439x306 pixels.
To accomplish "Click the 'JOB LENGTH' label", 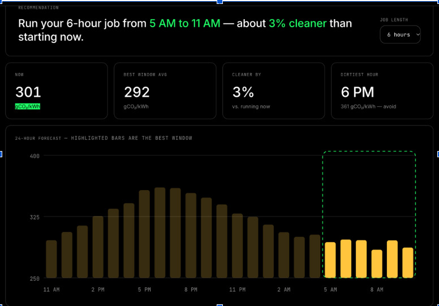I will (394, 20).
